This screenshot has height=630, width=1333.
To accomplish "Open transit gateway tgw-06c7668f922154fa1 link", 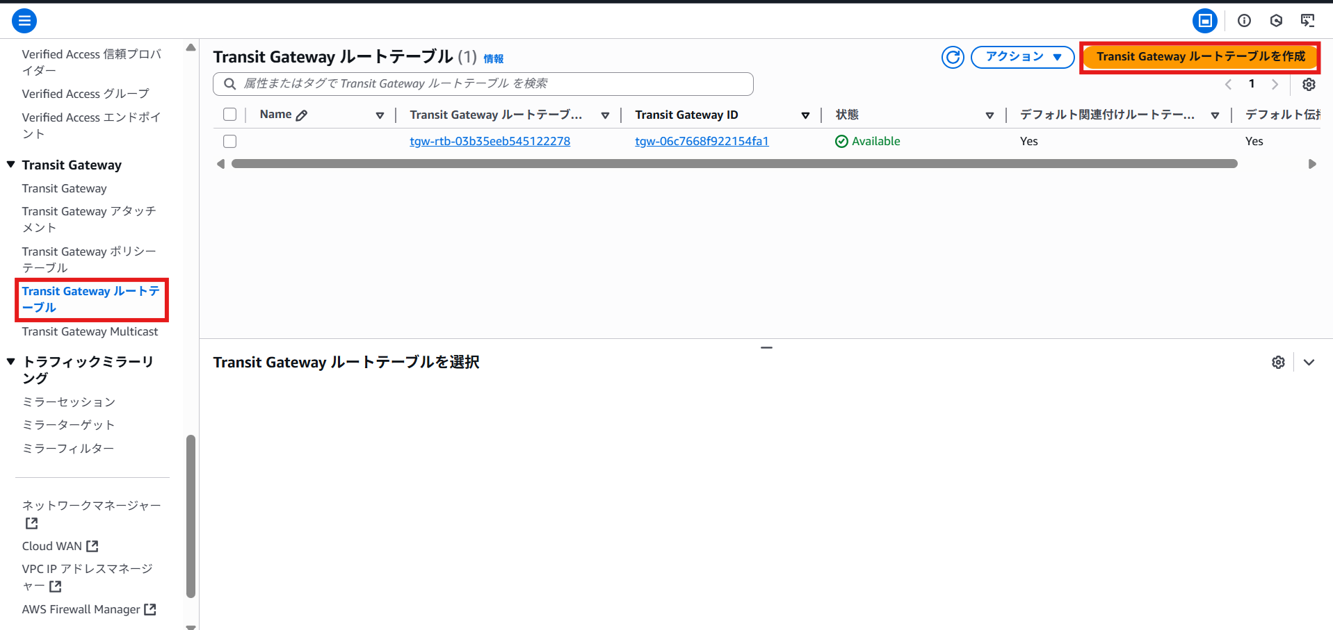I will click(702, 142).
